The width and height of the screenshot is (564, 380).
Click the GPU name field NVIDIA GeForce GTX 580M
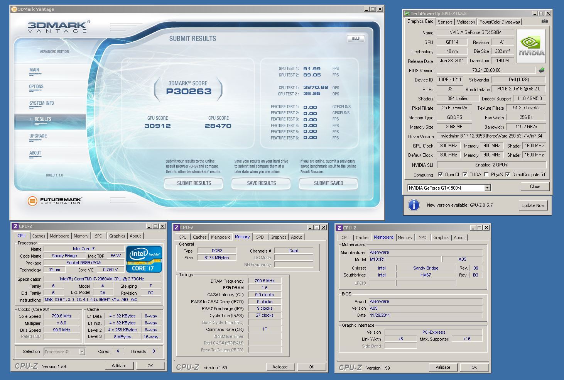point(475,32)
